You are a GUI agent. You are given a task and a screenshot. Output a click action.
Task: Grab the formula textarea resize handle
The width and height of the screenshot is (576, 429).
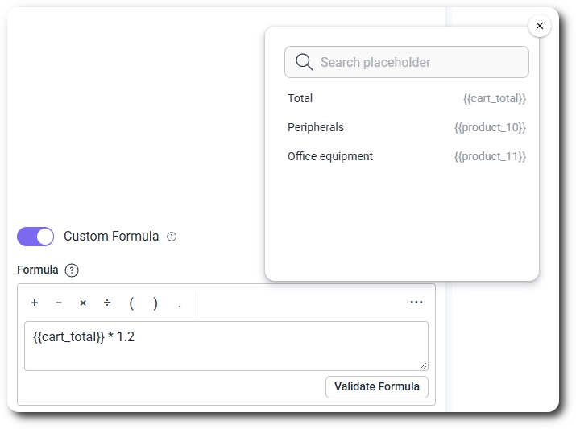pos(423,366)
